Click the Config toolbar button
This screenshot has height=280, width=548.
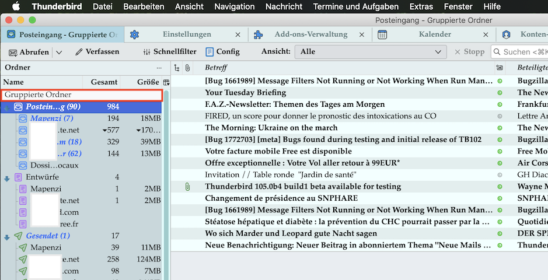click(222, 52)
